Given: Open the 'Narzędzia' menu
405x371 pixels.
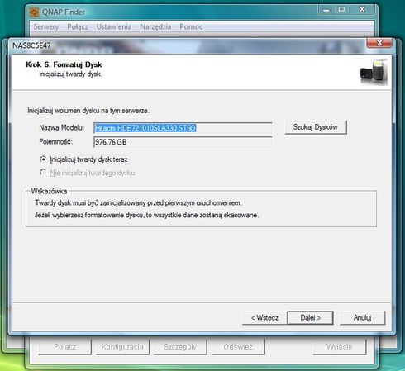Looking at the screenshot, I should [155, 26].
